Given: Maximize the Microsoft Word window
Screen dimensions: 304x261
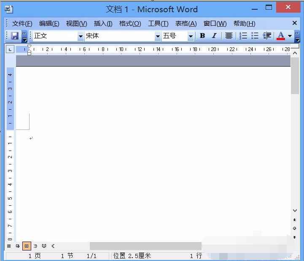Looking at the screenshot, I should click(269, 7).
